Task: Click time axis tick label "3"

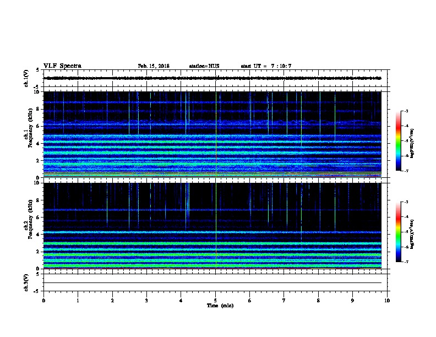Action: click(146, 301)
